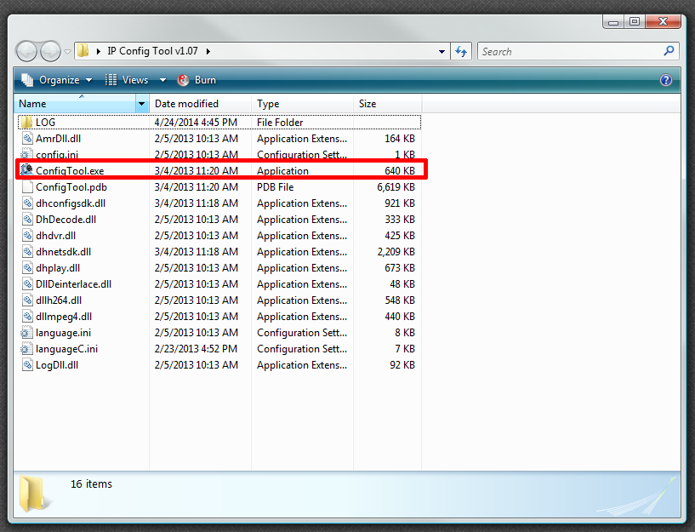Click the Burn toolbar button

pyautogui.click(x=197, y=80)
